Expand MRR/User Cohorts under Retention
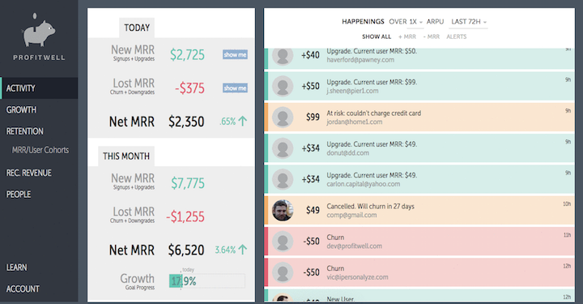 (40, 150)
